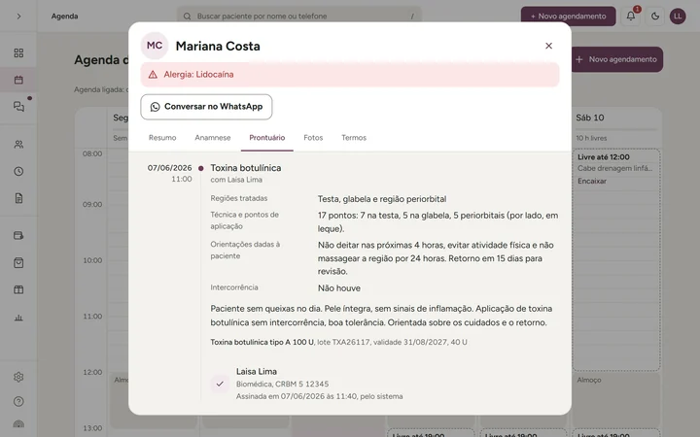Click the signature checkmark icon by Laisa Lima
Screen dimensions: 700x437
(x=220, y=384)
